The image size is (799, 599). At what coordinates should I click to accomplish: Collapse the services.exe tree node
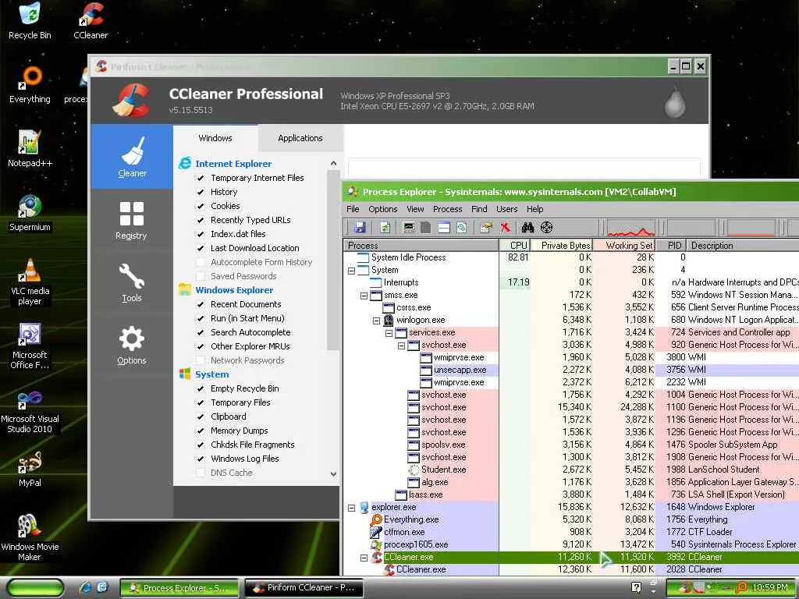pos(389,333)
